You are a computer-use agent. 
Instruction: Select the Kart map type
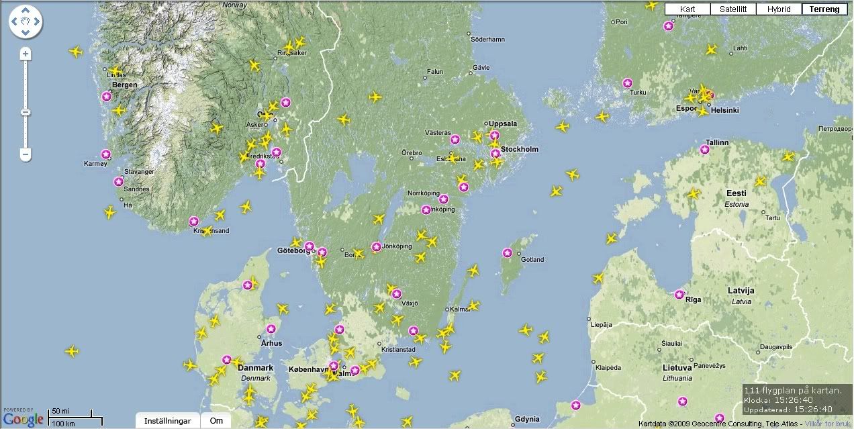(x=687, y=9)
